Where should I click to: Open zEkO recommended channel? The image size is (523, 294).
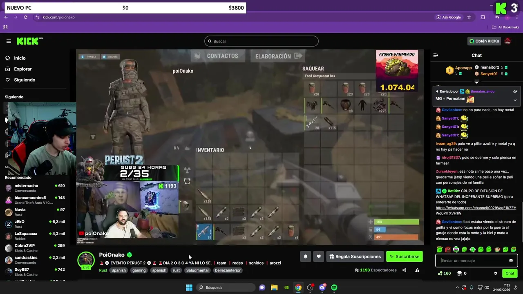coord(35,224)
